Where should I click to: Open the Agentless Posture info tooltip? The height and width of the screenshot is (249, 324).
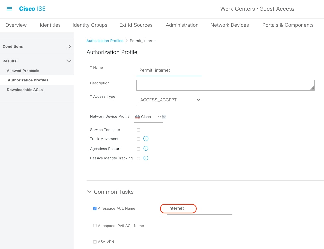click(146, 148)
